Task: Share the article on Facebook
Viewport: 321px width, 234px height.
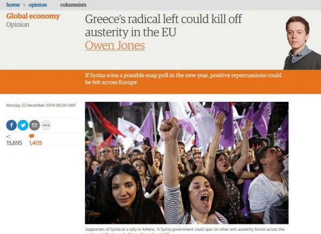Action: click(x=11, y=125)
